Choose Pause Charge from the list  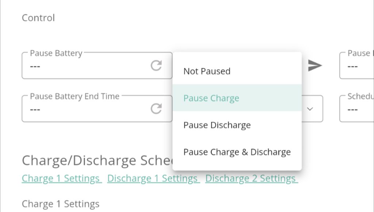211,98
